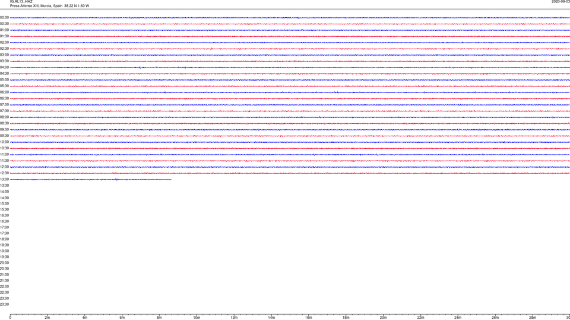Click the 22:30 row time label
This screenshot has height=320, width=570.
coord(4,292)
